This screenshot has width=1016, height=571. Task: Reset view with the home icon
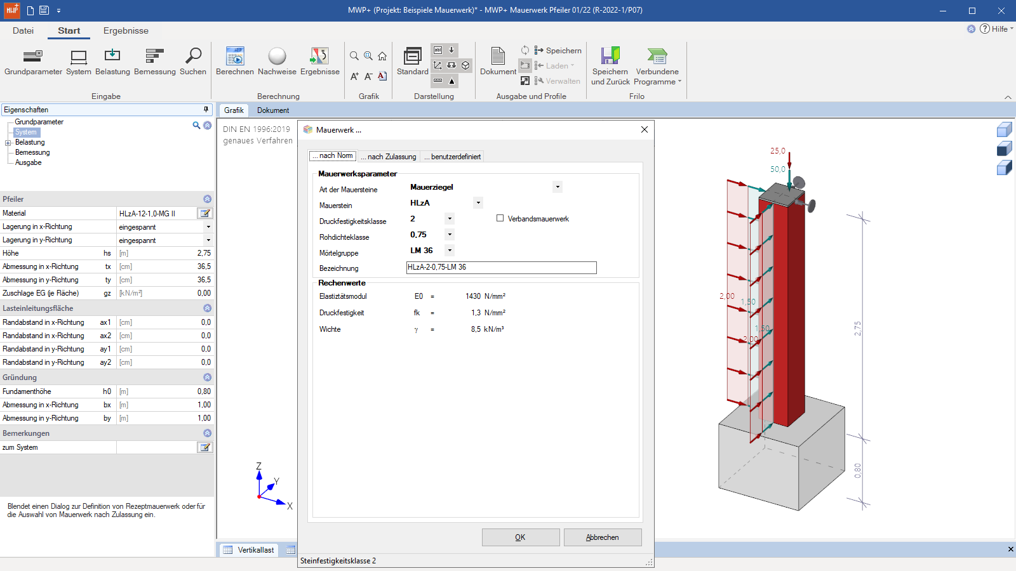pos(382,56)
